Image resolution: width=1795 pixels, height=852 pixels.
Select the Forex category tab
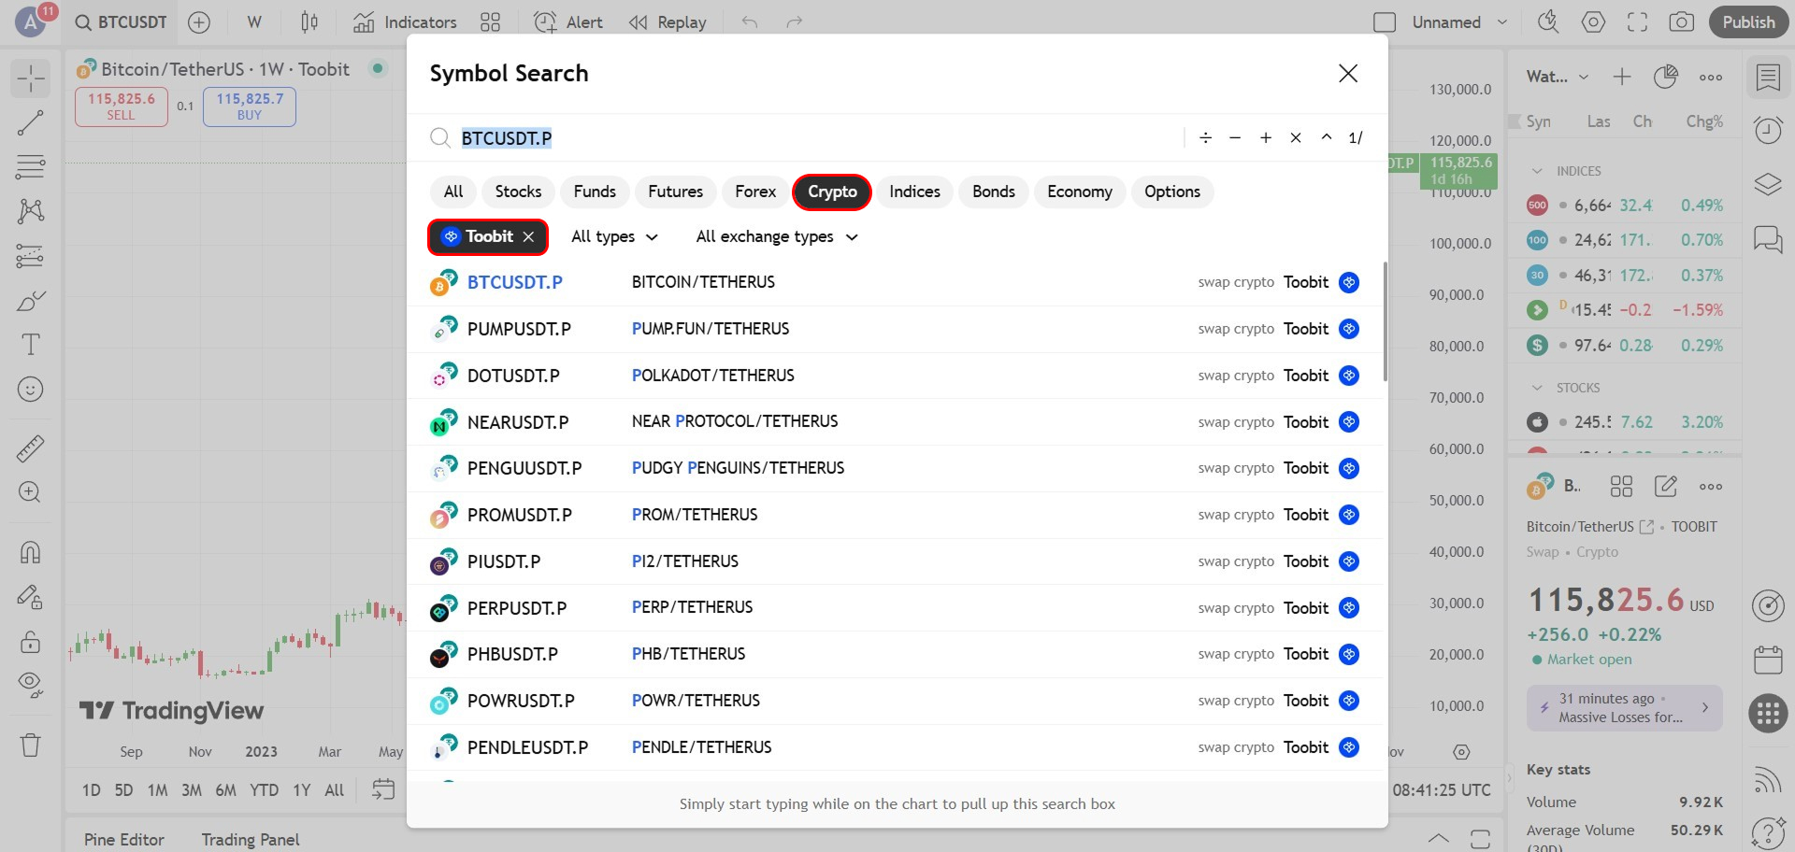point(755,192)
